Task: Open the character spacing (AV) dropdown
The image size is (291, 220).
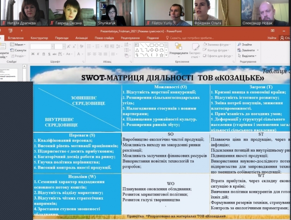Action: [x=60, y=54]
